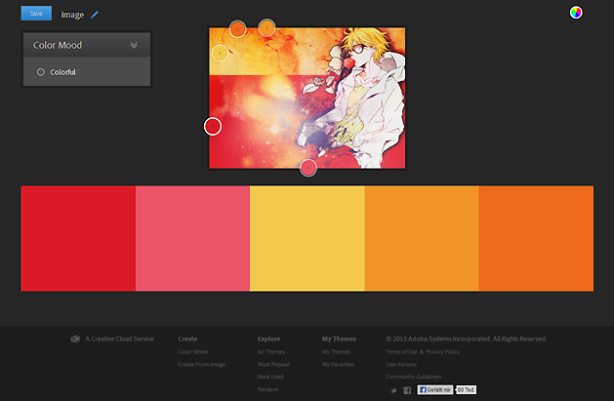This screenshot has width=614, height=401.
Task: Open Random footer link
Action: coord(267,389)
